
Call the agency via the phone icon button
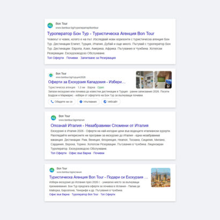point(62,101)
